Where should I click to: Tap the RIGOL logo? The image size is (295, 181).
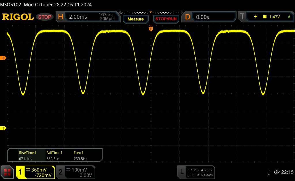coord(18,17)
